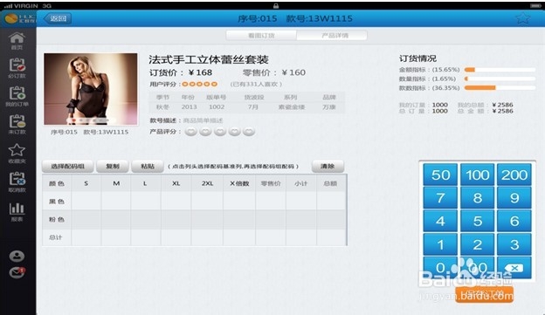Tap keypad digit 2
The image size is (545, 315).
(x=477, y=244)
